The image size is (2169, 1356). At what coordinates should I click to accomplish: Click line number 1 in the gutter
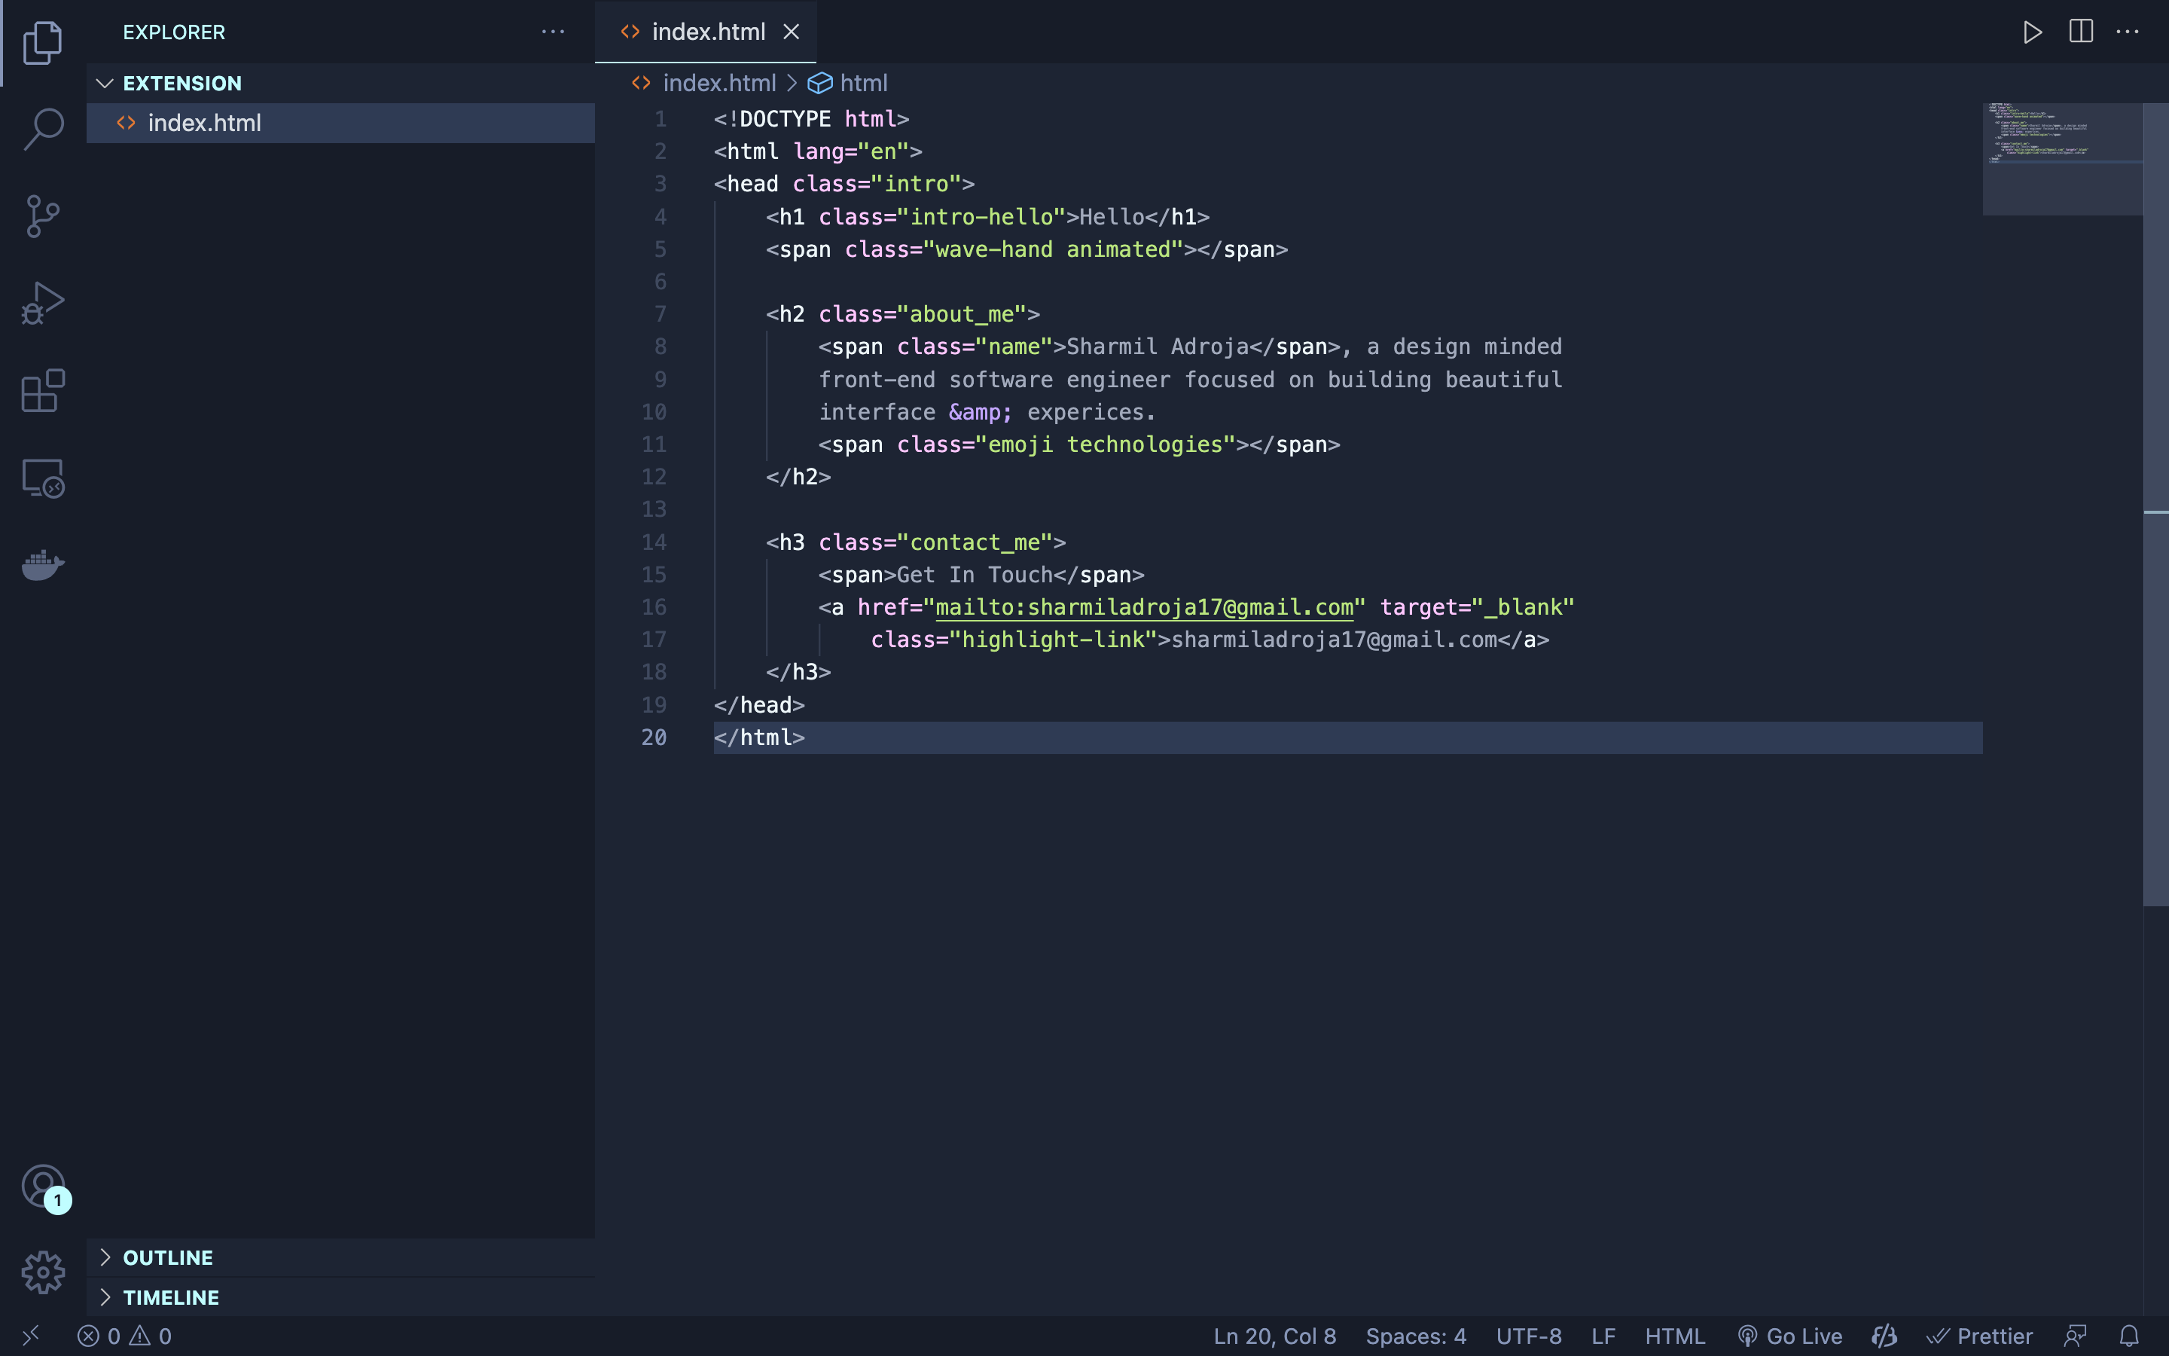660,119
